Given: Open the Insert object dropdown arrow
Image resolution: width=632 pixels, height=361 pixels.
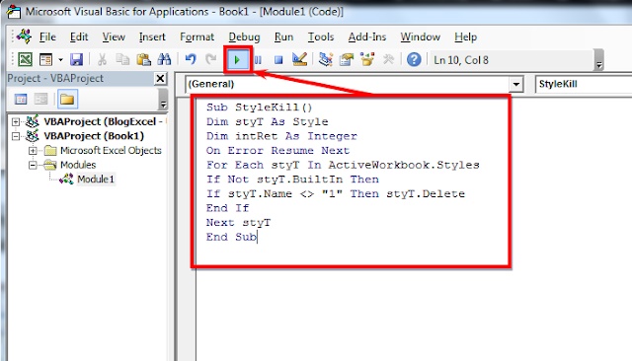Looking at the screenshot, I should click(60, 60).
